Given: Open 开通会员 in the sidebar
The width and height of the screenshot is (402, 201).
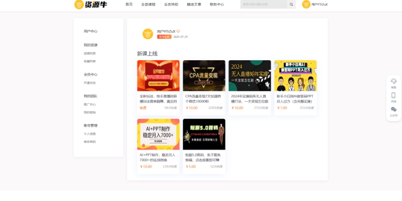Looking at the screenshot, I should (x=90, y=83).
